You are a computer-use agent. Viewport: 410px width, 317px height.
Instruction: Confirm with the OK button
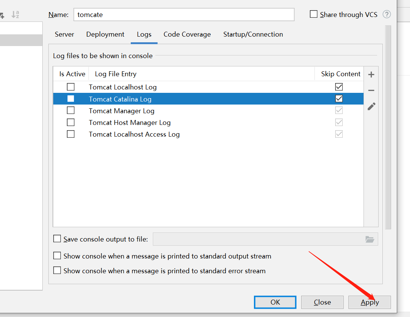point(275,302)
